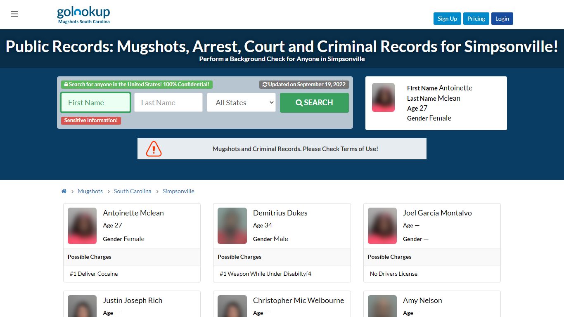Open featured Antoinette Mclean photo in header card
This screenshot has width=564, height=317.
(383, 97)
